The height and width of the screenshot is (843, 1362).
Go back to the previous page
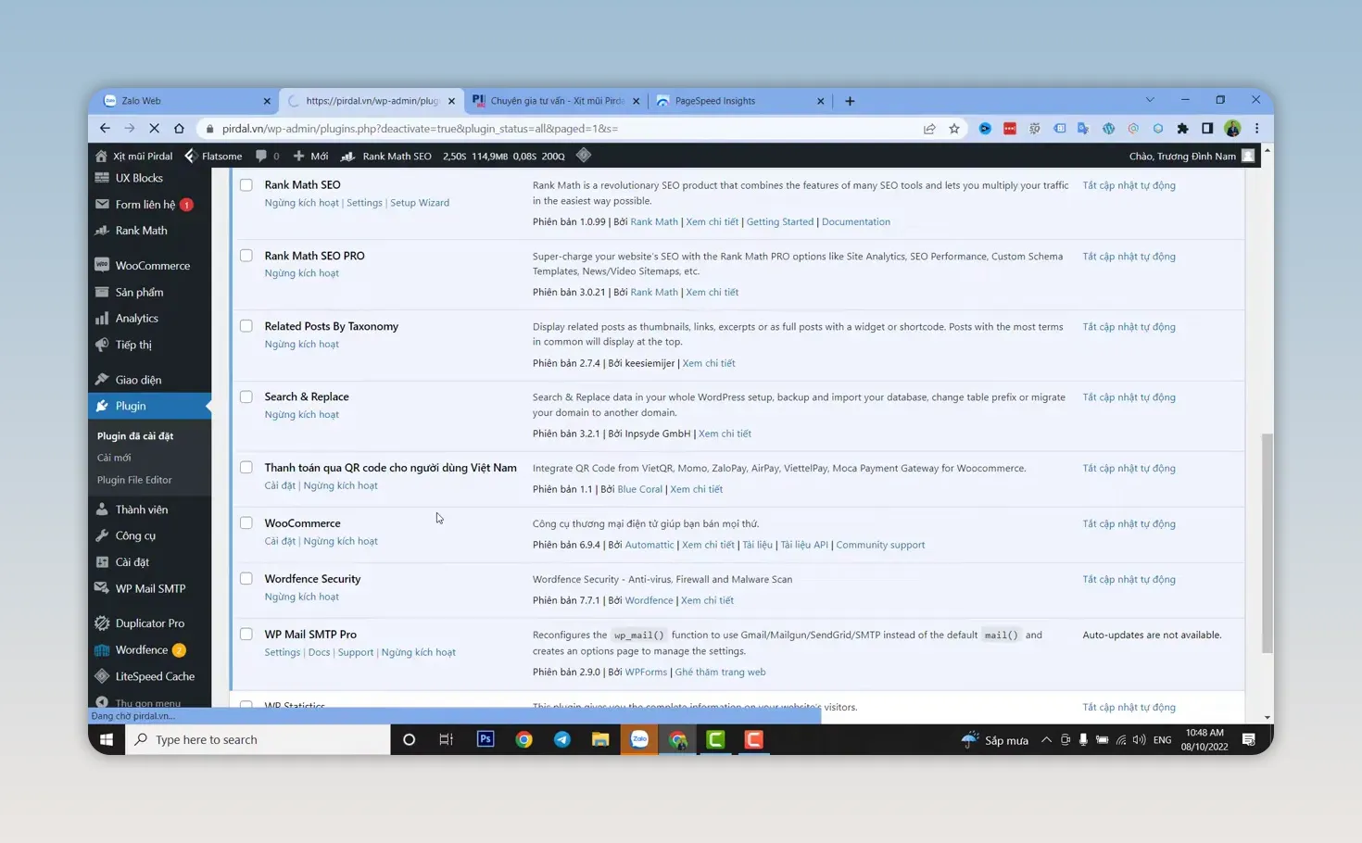click(x=105, y=129)
